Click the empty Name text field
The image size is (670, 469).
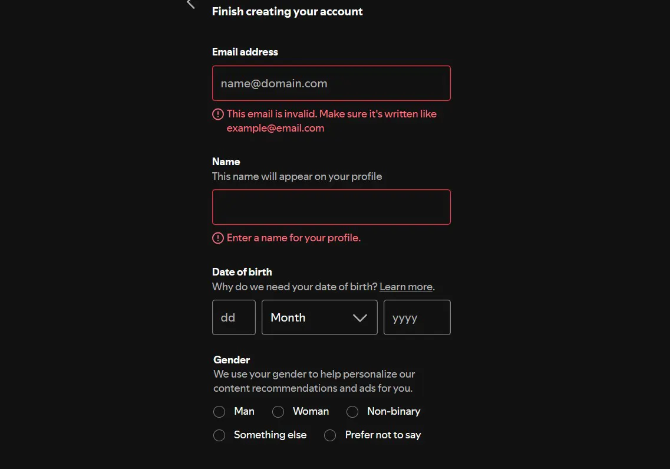pos(331,207)
